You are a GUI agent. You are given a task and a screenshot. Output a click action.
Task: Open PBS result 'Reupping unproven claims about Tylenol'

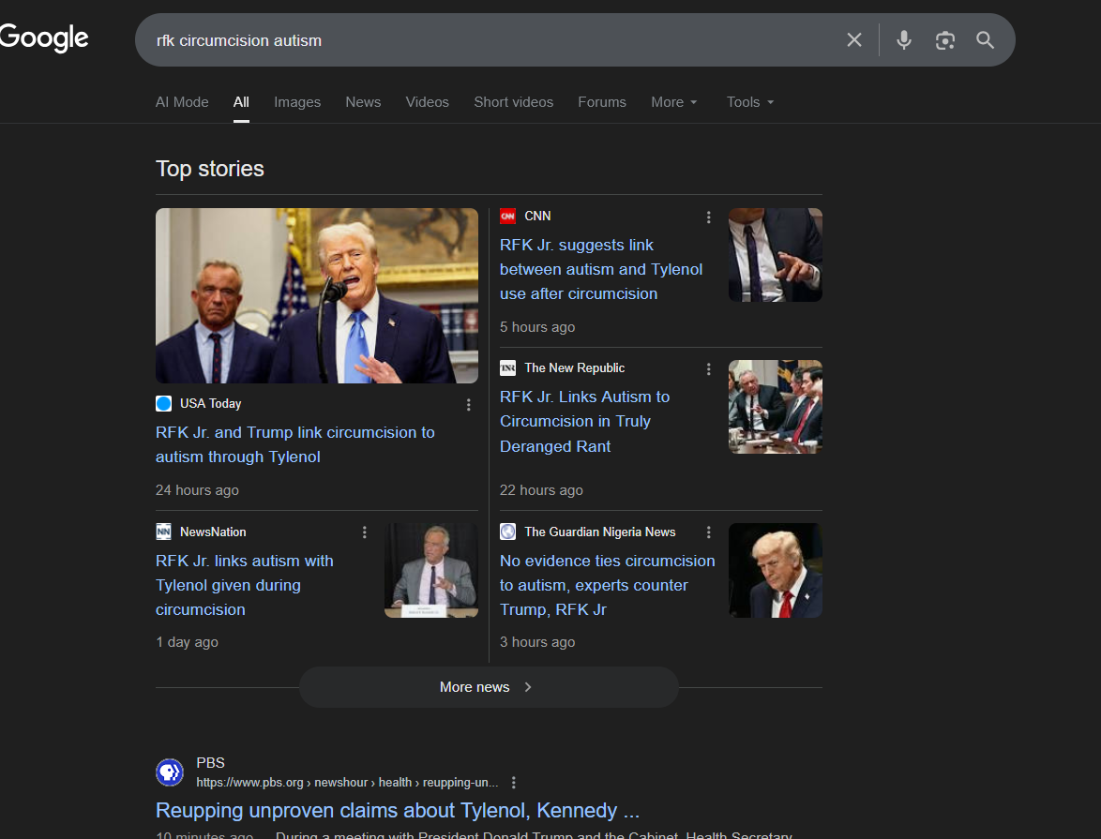coord(398,810)
